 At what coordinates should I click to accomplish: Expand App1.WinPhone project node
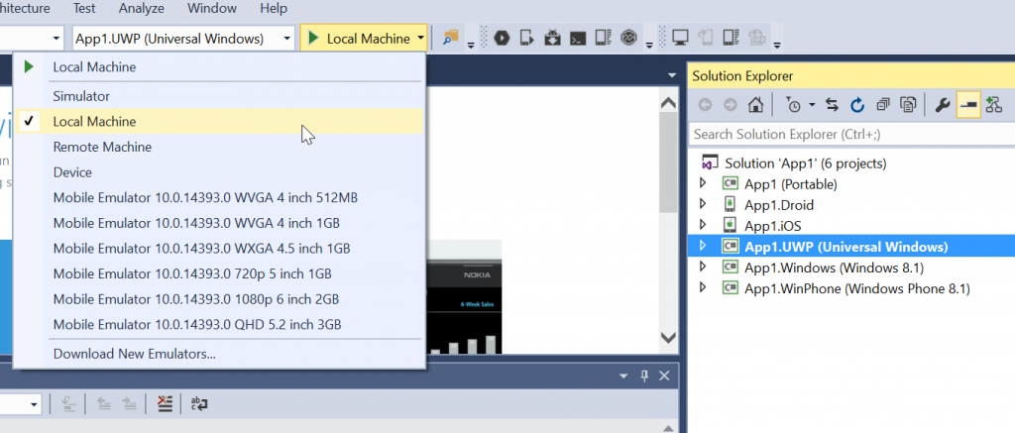[x=703, y=288]
